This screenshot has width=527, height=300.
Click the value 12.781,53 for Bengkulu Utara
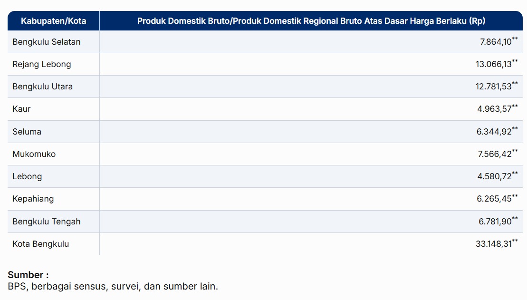coord(493,87)
